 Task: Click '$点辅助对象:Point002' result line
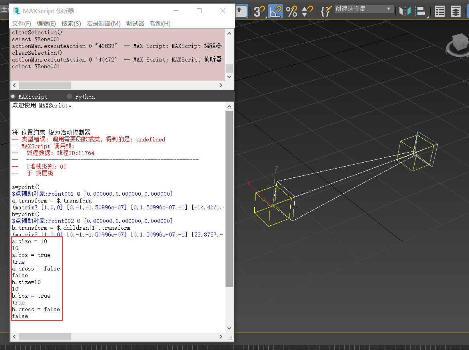tap(92, 221)
